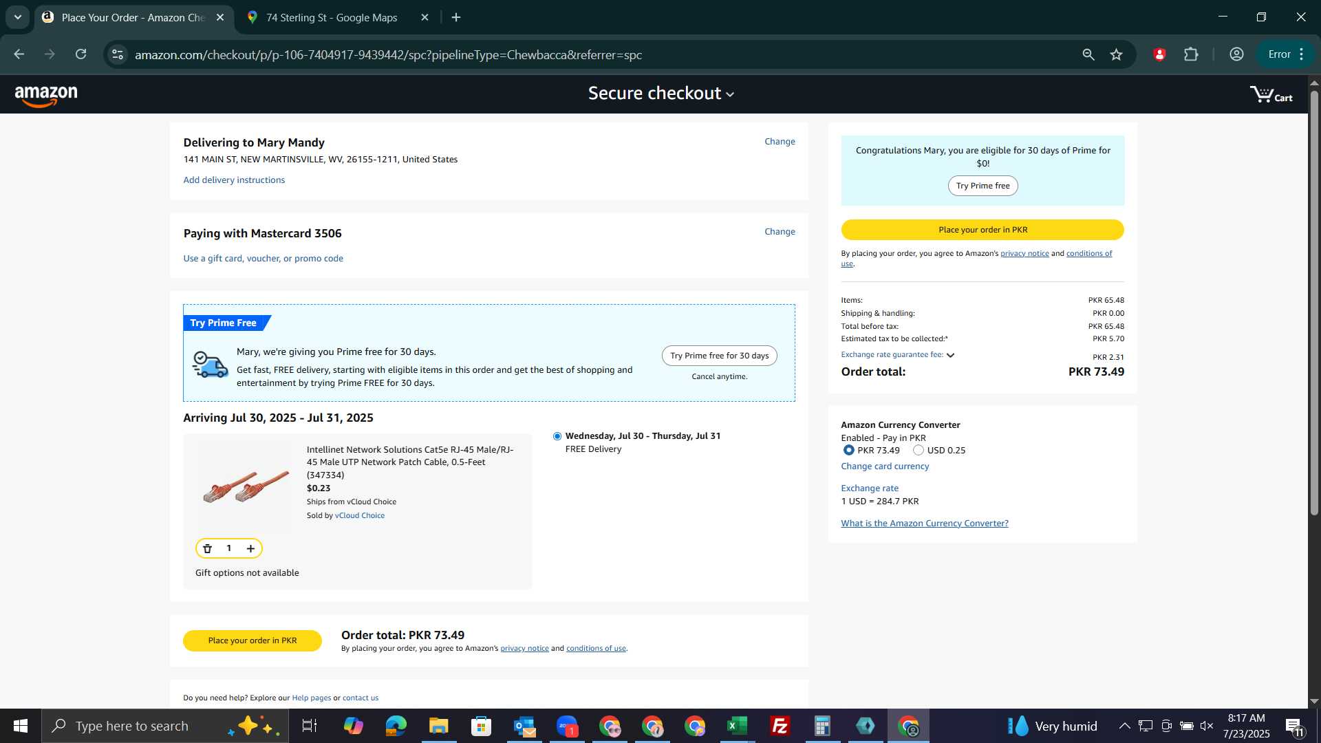Switch to the Place Your Order tab
Screen dimensions: 1321x743
point(133,17)
